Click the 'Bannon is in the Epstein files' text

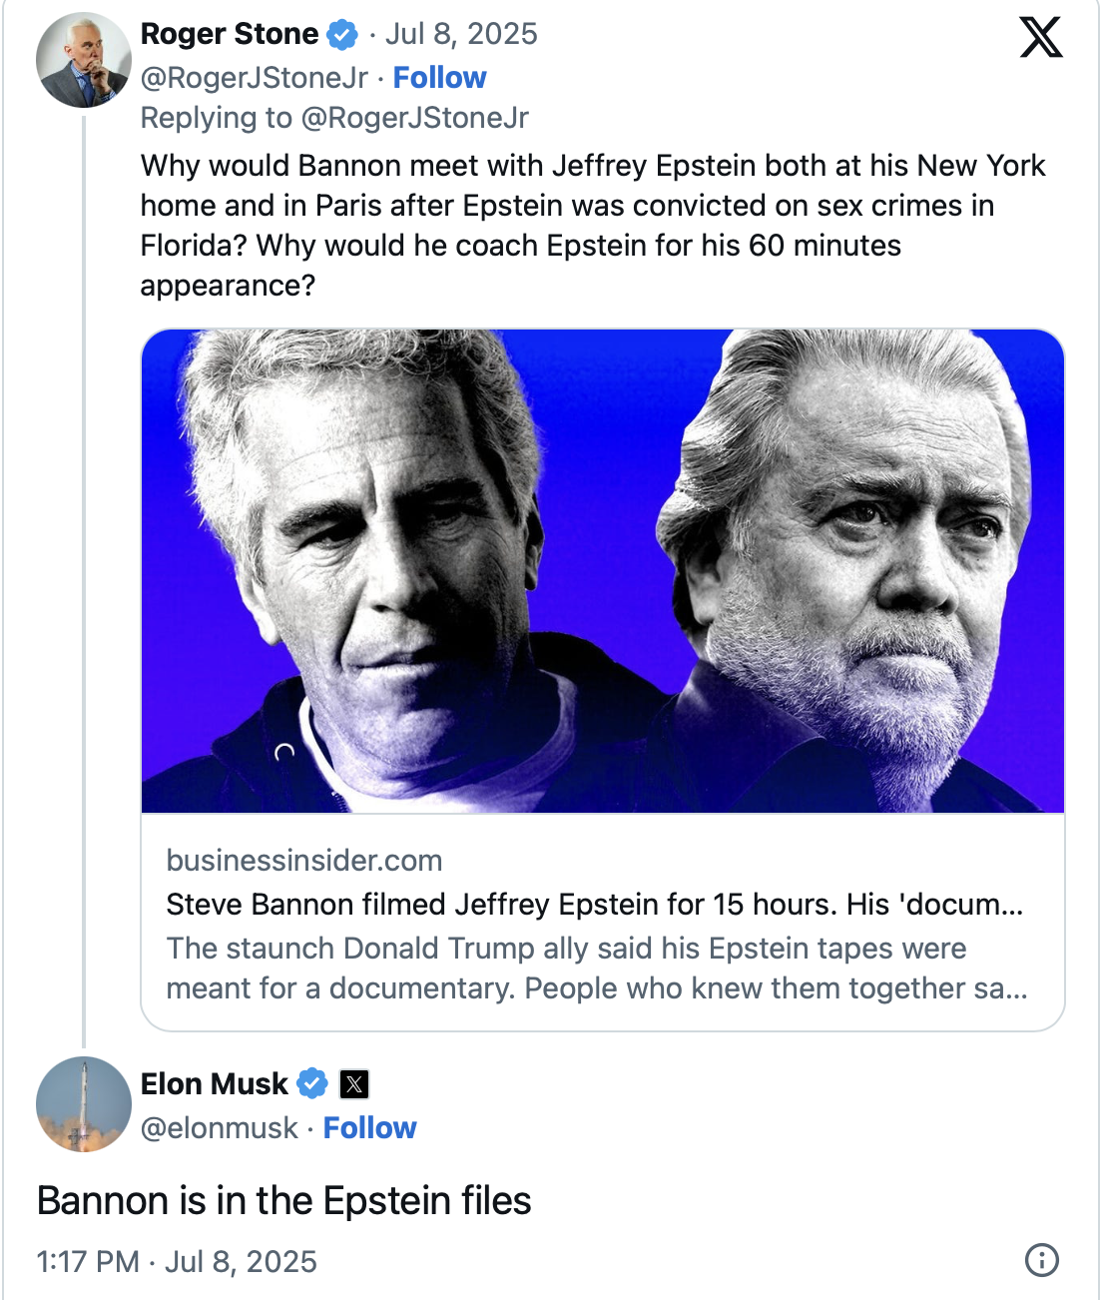pos(284,1201)
